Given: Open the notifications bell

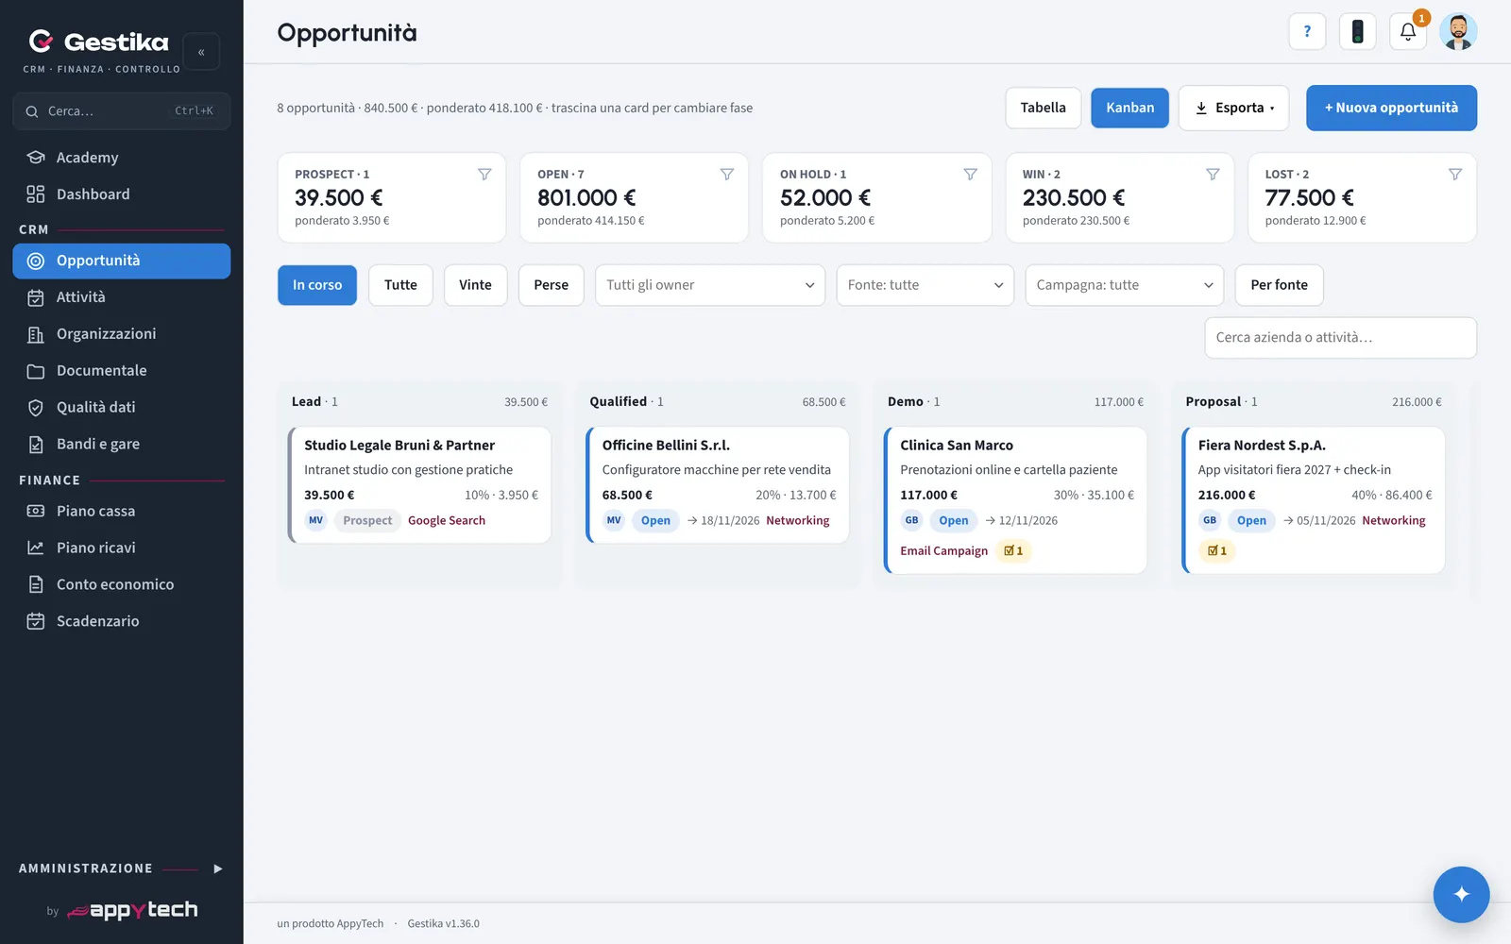Looking at the screenshot, I should [x=1407, y=31].
